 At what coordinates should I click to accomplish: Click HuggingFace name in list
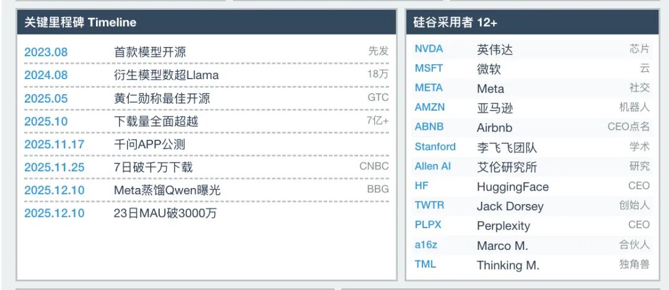(x=513, y=187)
